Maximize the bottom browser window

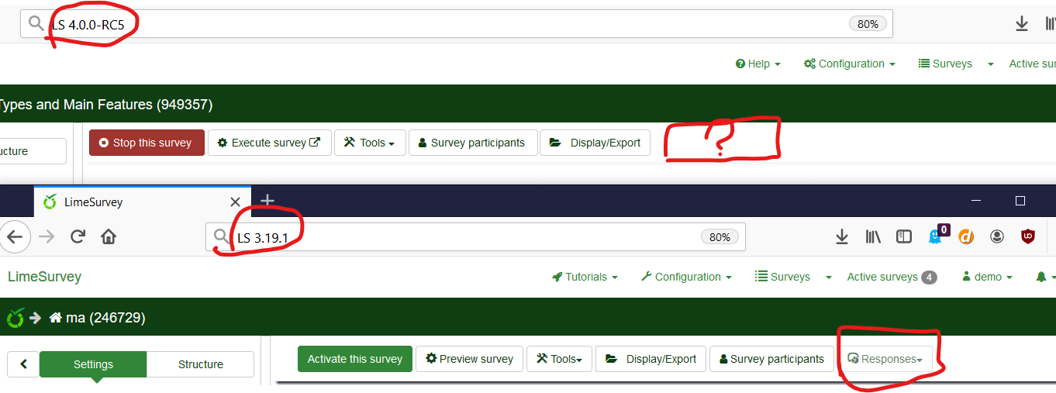[1020, 201]
